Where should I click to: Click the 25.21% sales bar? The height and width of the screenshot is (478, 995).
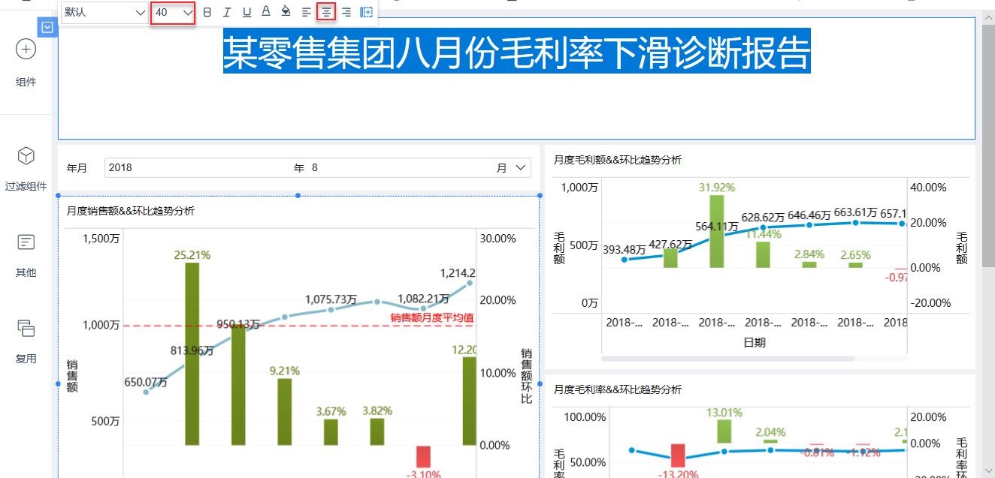tap(192, 353)
